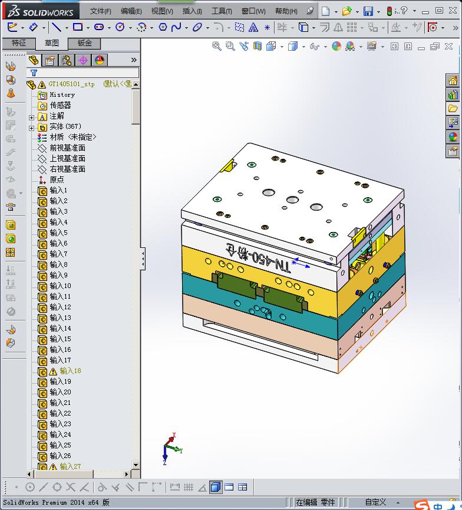The width and height of the screenshot is (462, 510).
Task: Select the Ellipse sketch tool
Action: coord(197,27)
